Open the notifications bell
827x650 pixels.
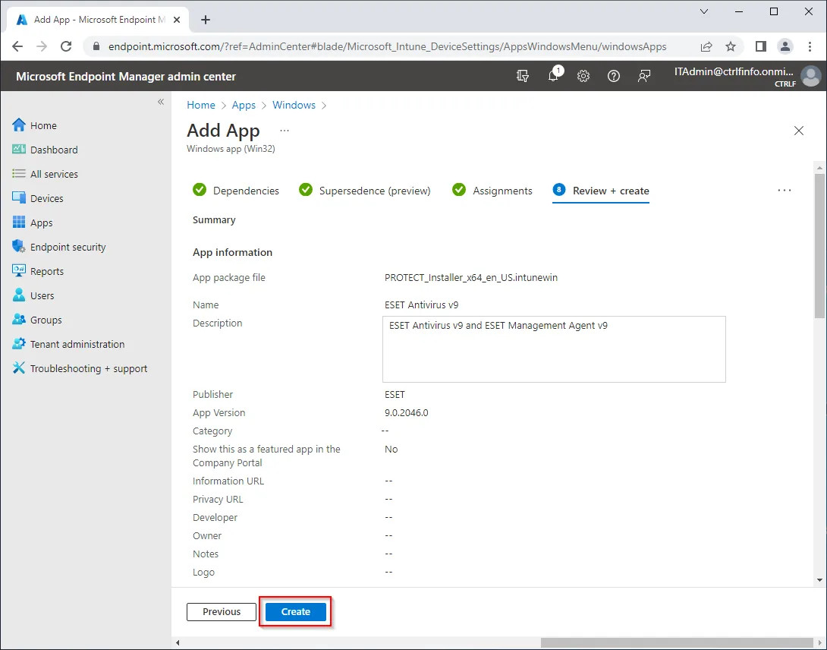pos(553,75)
